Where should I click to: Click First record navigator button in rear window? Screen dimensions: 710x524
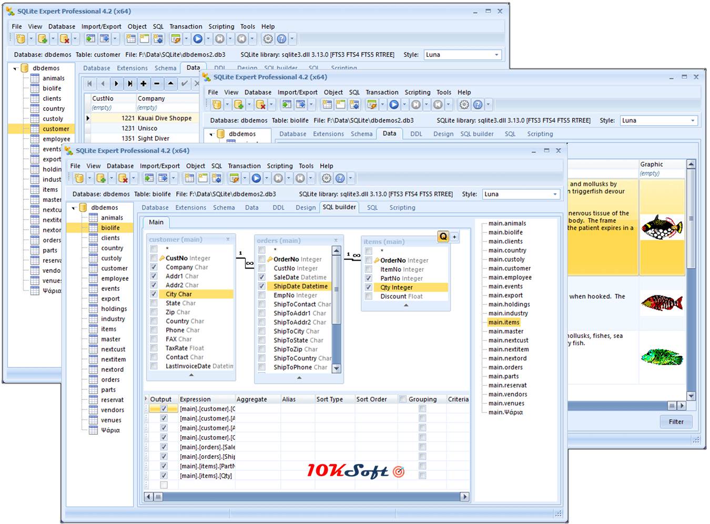(x=89, y=83)
